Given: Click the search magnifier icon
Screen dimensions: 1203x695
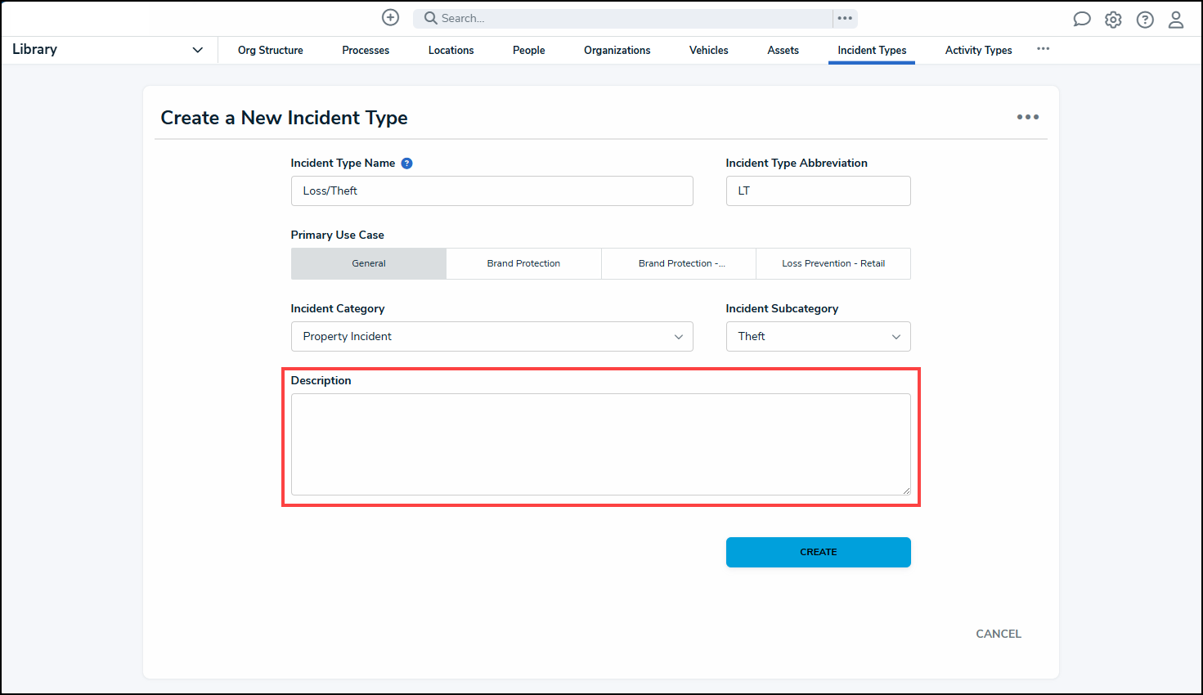Looking at the screenshot, I should [x=430, y=18].
